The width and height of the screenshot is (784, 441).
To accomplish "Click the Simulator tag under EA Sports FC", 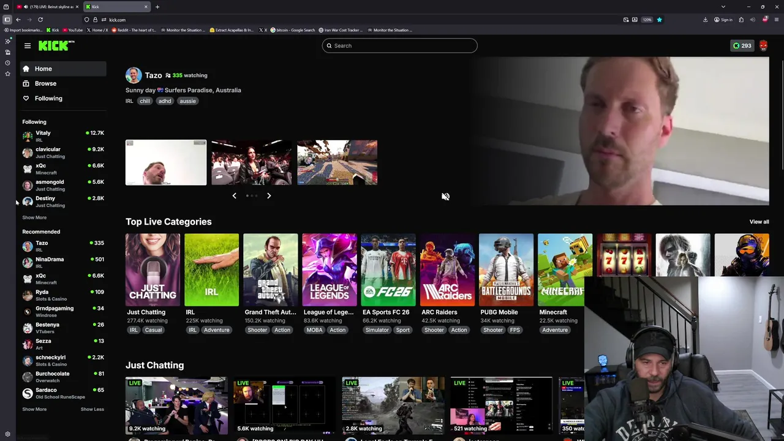I will [x=377, y=330].
